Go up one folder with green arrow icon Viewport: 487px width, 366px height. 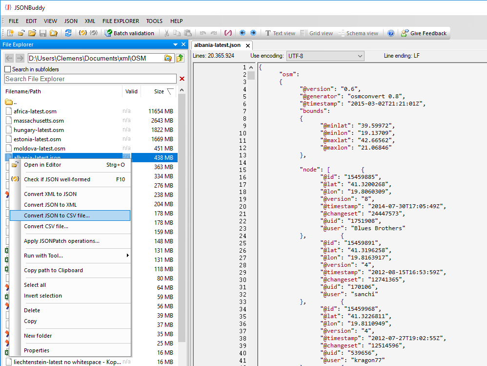click(180, 58)
